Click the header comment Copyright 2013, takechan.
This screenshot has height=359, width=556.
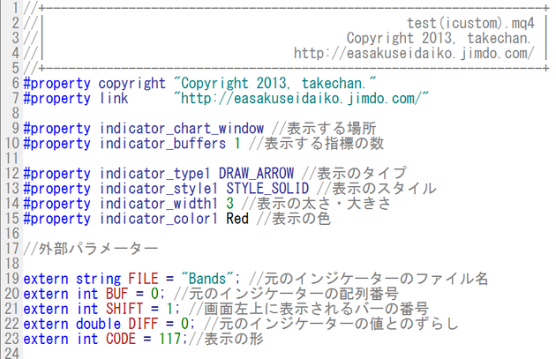439,38
